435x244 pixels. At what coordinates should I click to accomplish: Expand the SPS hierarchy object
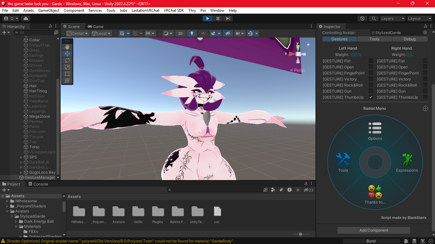(x=21, y=157)
